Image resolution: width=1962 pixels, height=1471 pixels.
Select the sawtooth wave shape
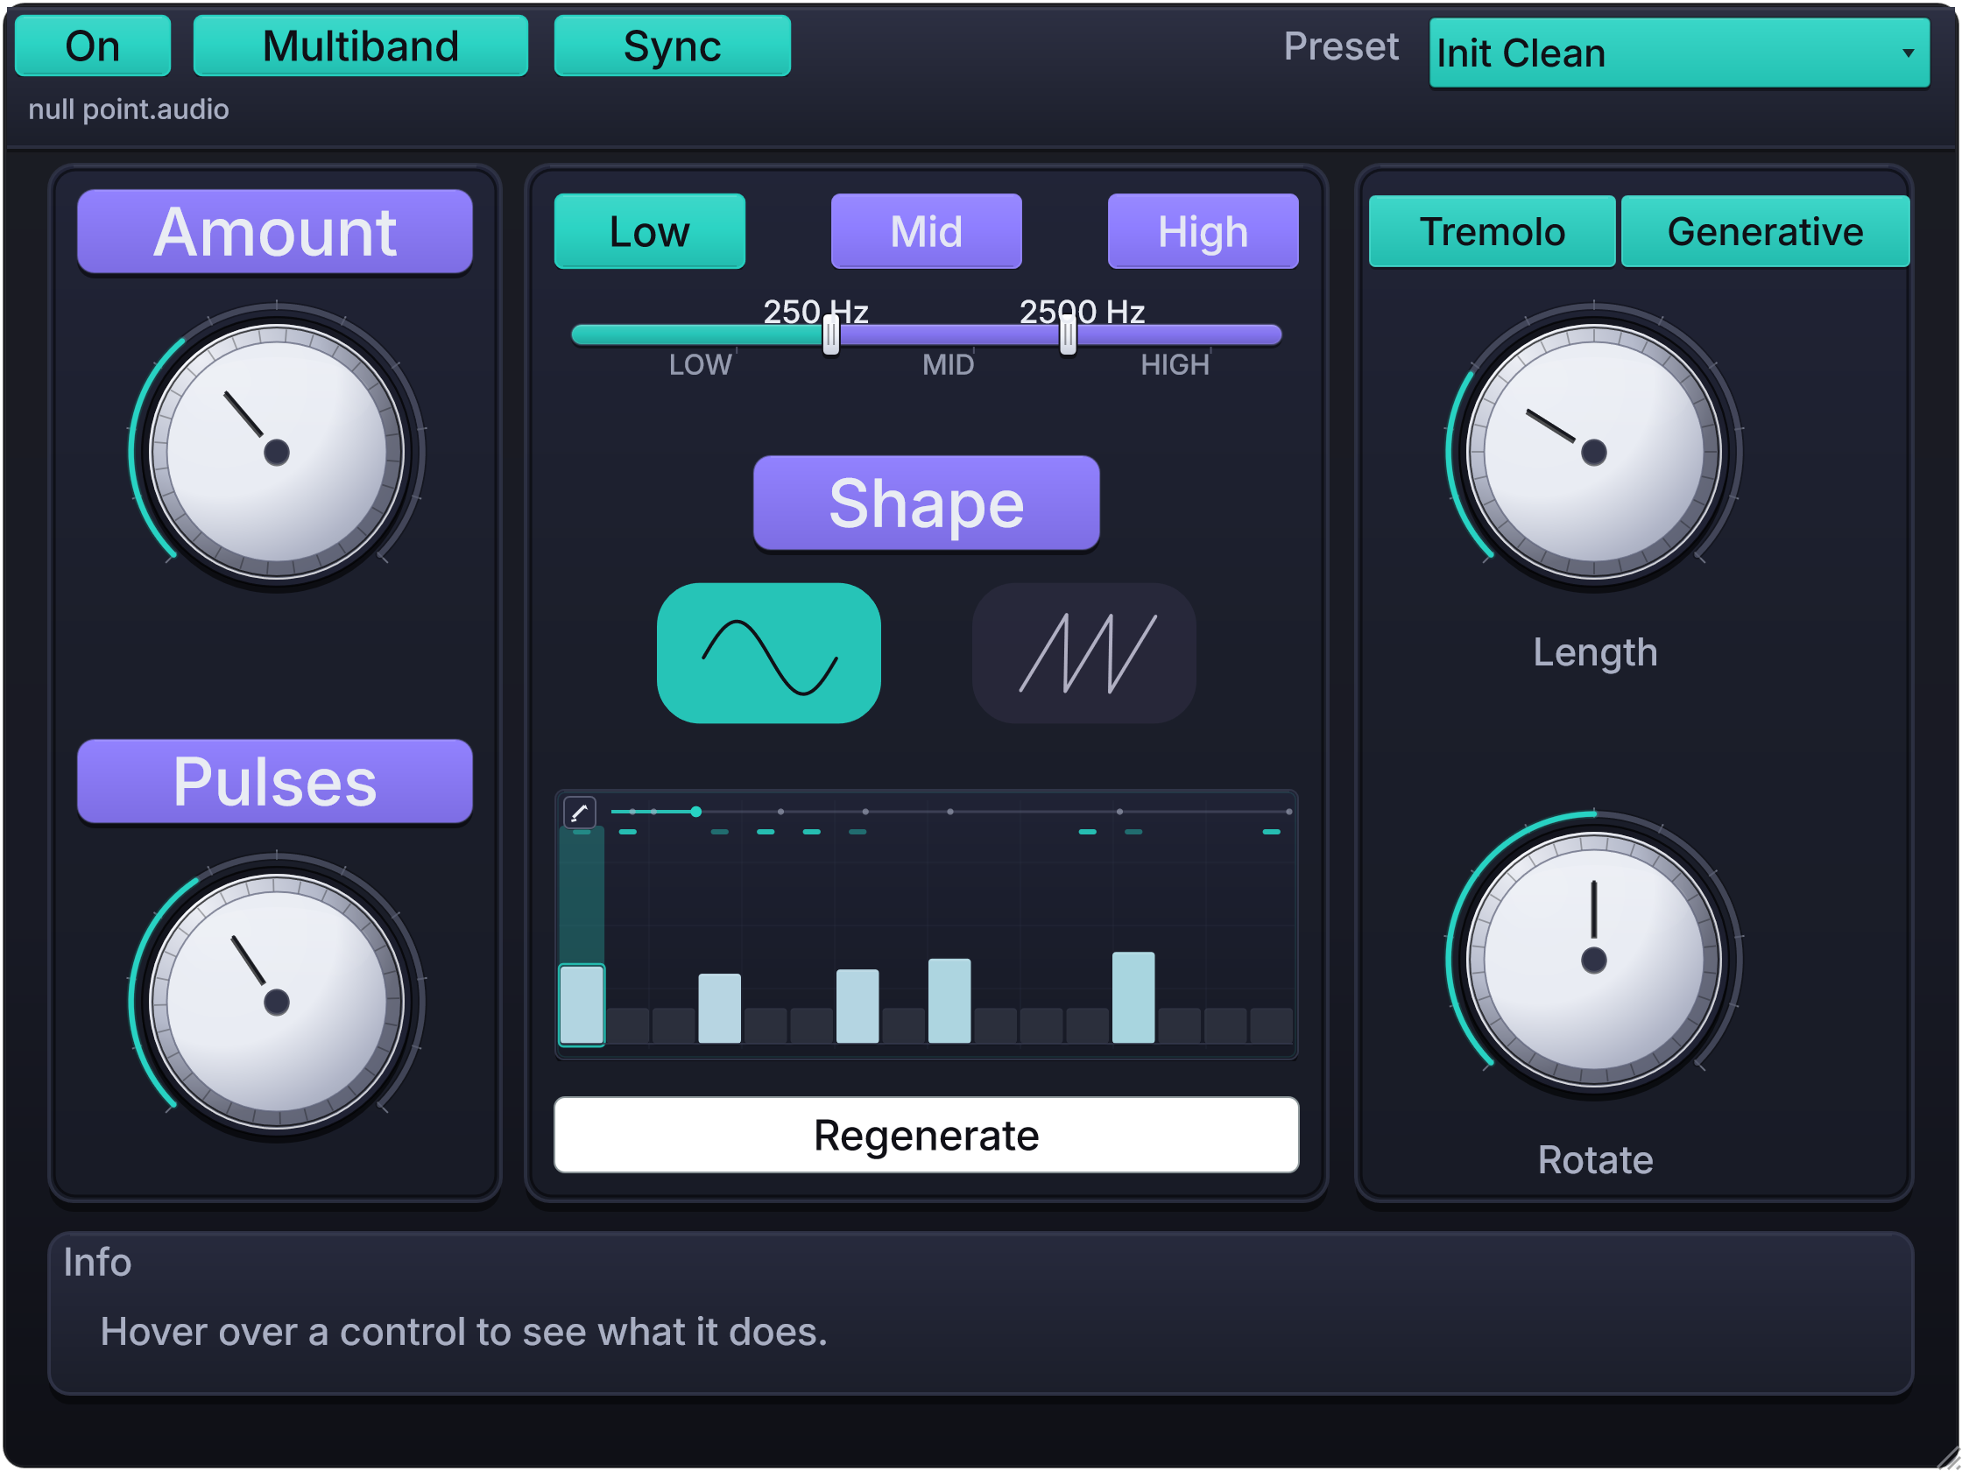click(1083, 652)
